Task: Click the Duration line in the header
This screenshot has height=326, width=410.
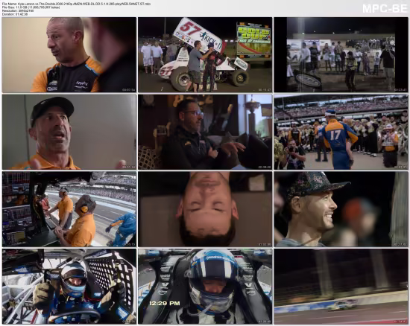Action: tap(15, 14)
